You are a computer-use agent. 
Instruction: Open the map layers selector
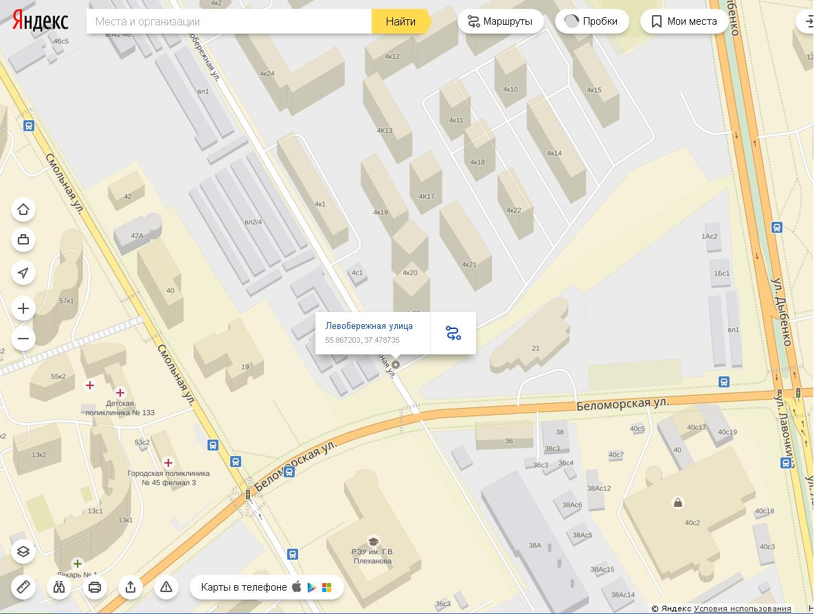pos(23,552)
